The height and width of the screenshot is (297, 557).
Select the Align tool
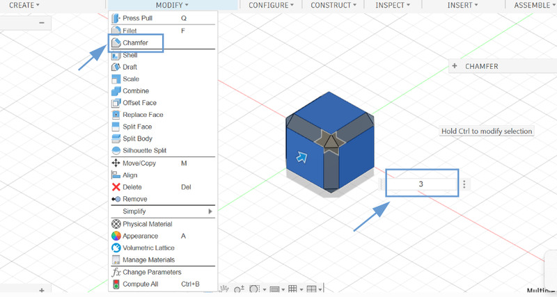point(163,175)
